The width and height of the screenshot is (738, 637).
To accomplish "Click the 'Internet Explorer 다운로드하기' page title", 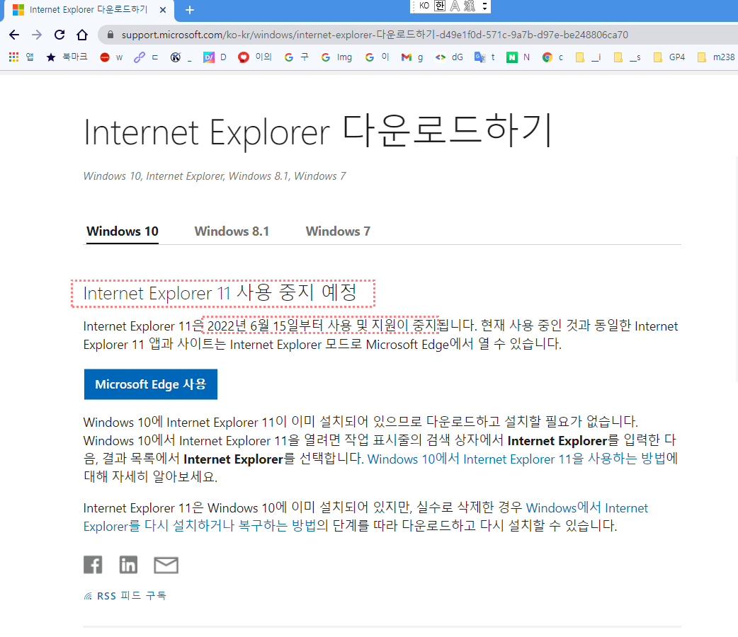I will [x=318, y=132].
